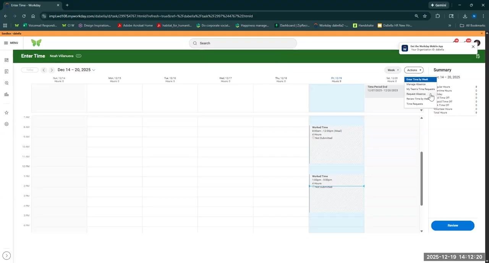This screenshot has height=263, width=489.
Task: Expand the sidebar with the bottom arrow
Action: point(6,256)
